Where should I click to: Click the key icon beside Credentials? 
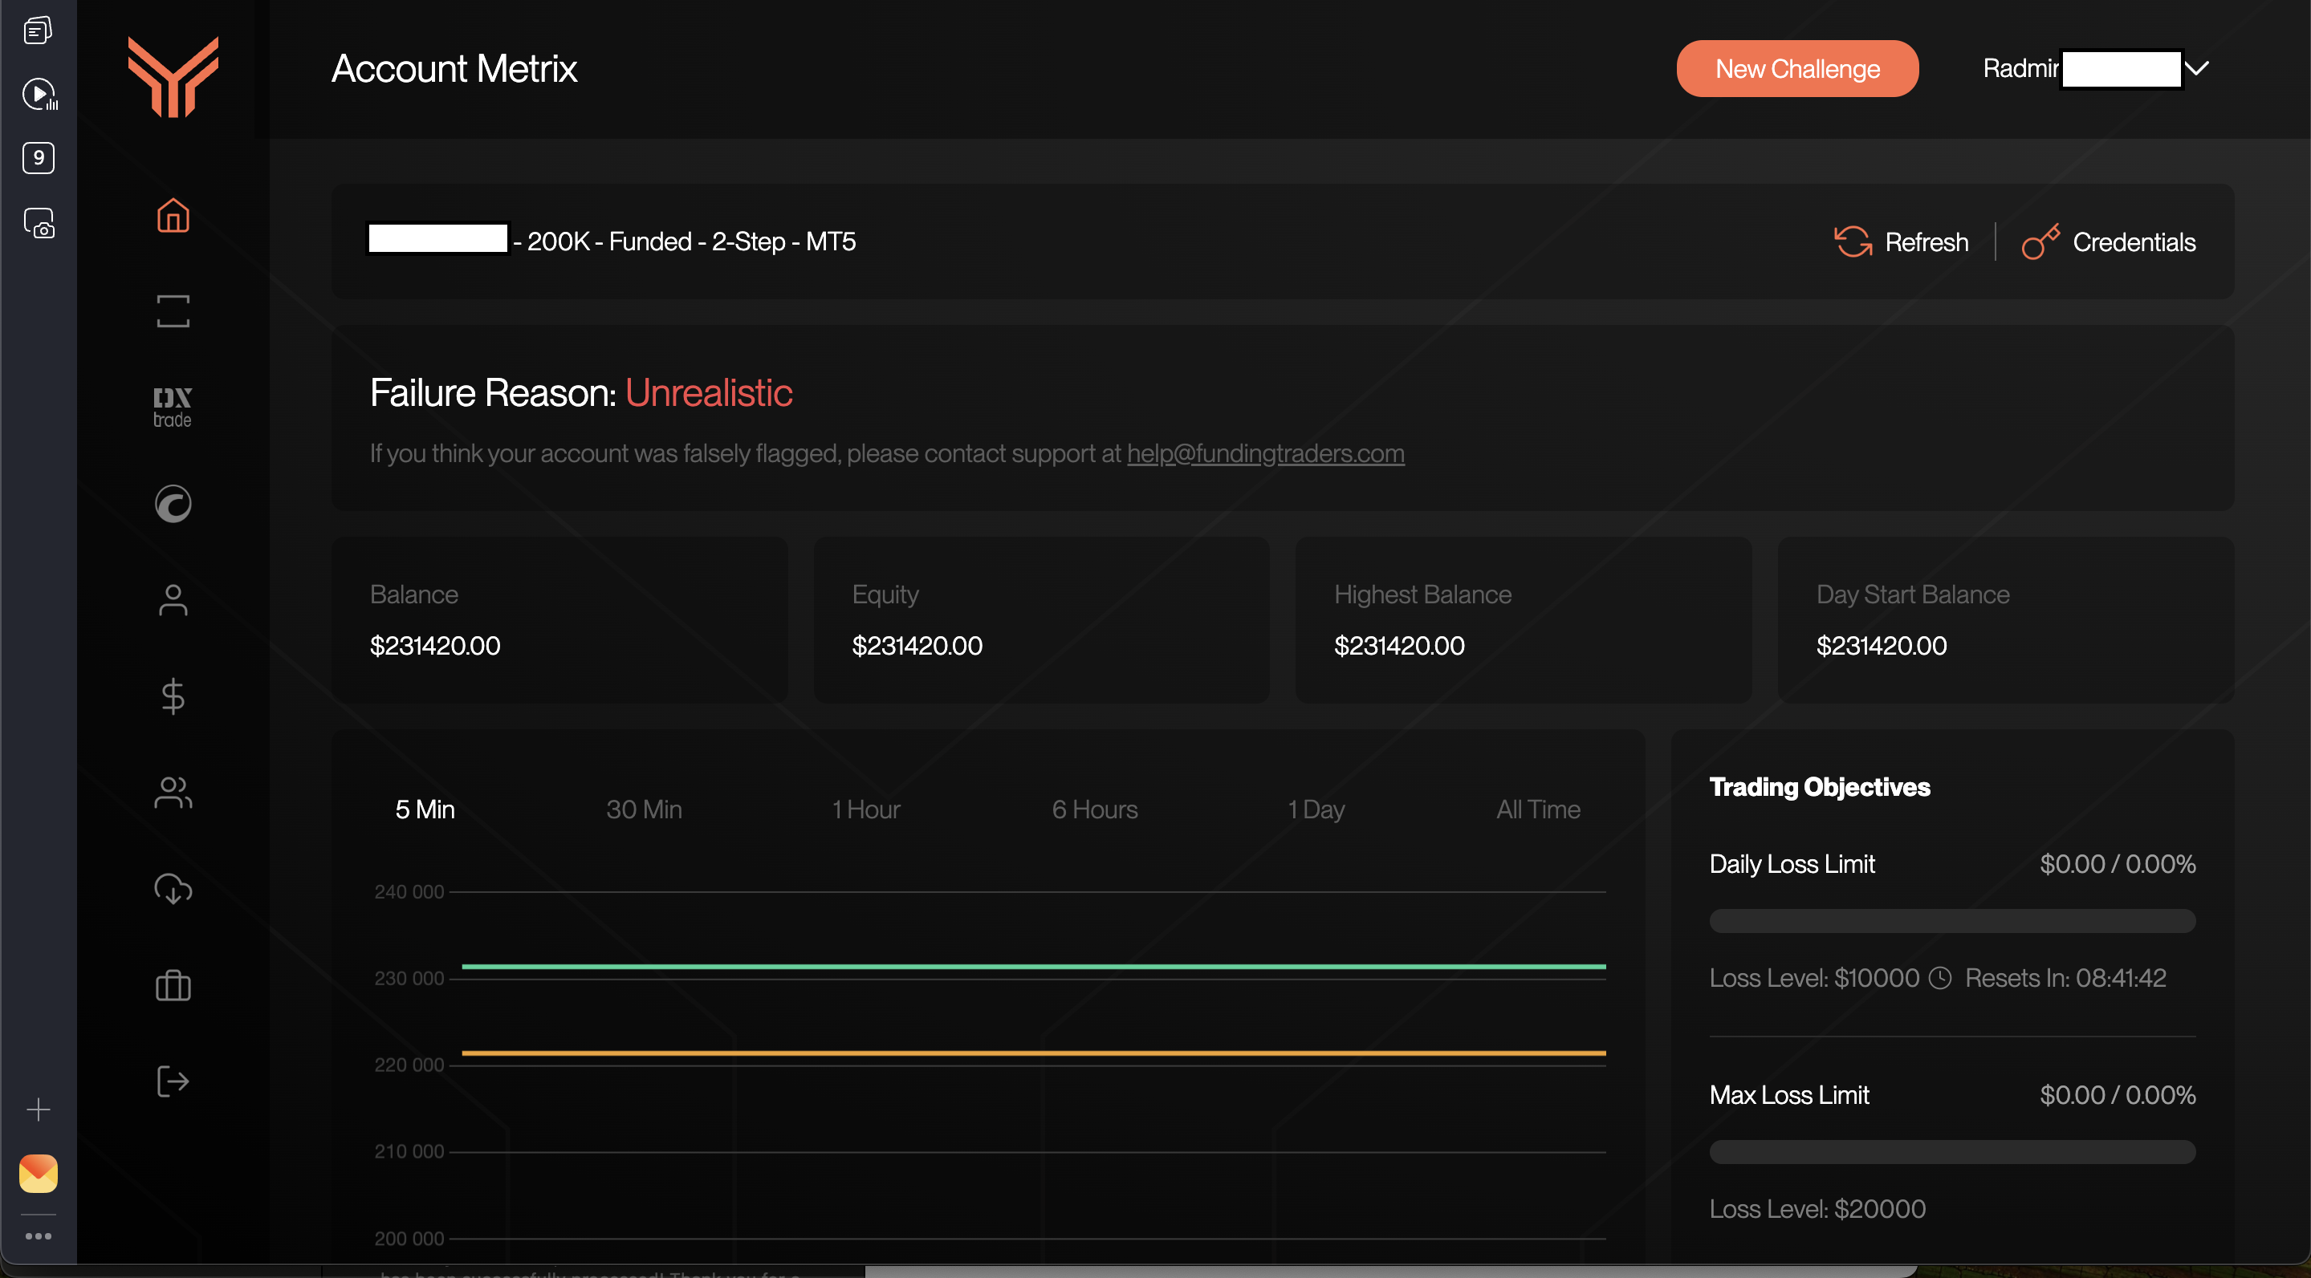coord(2039,242)
